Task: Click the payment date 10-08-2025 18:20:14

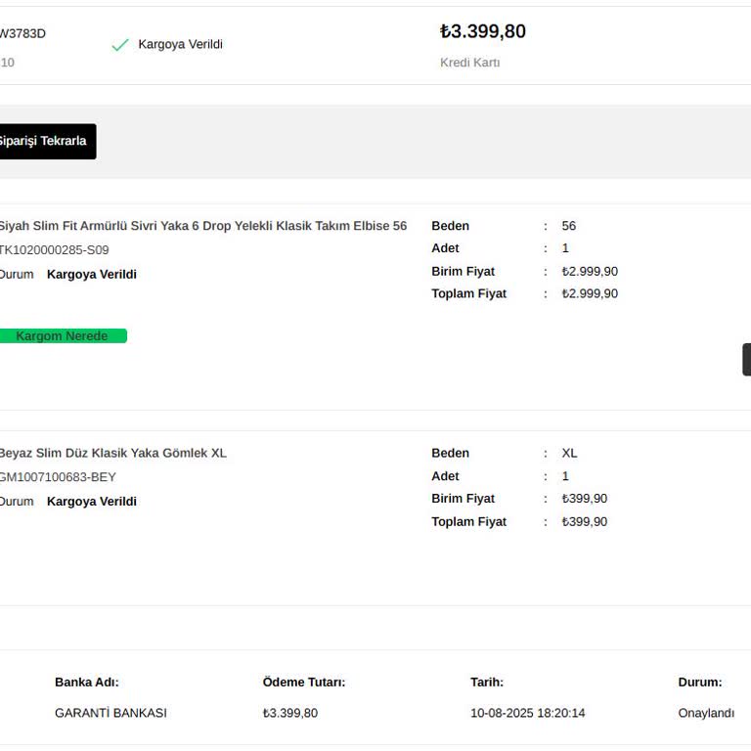Action: [527, 713]
